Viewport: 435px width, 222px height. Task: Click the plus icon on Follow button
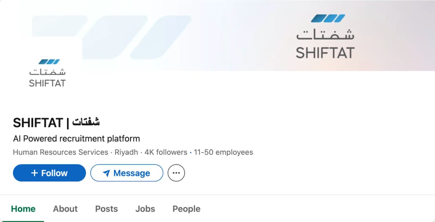click(34, 173)
